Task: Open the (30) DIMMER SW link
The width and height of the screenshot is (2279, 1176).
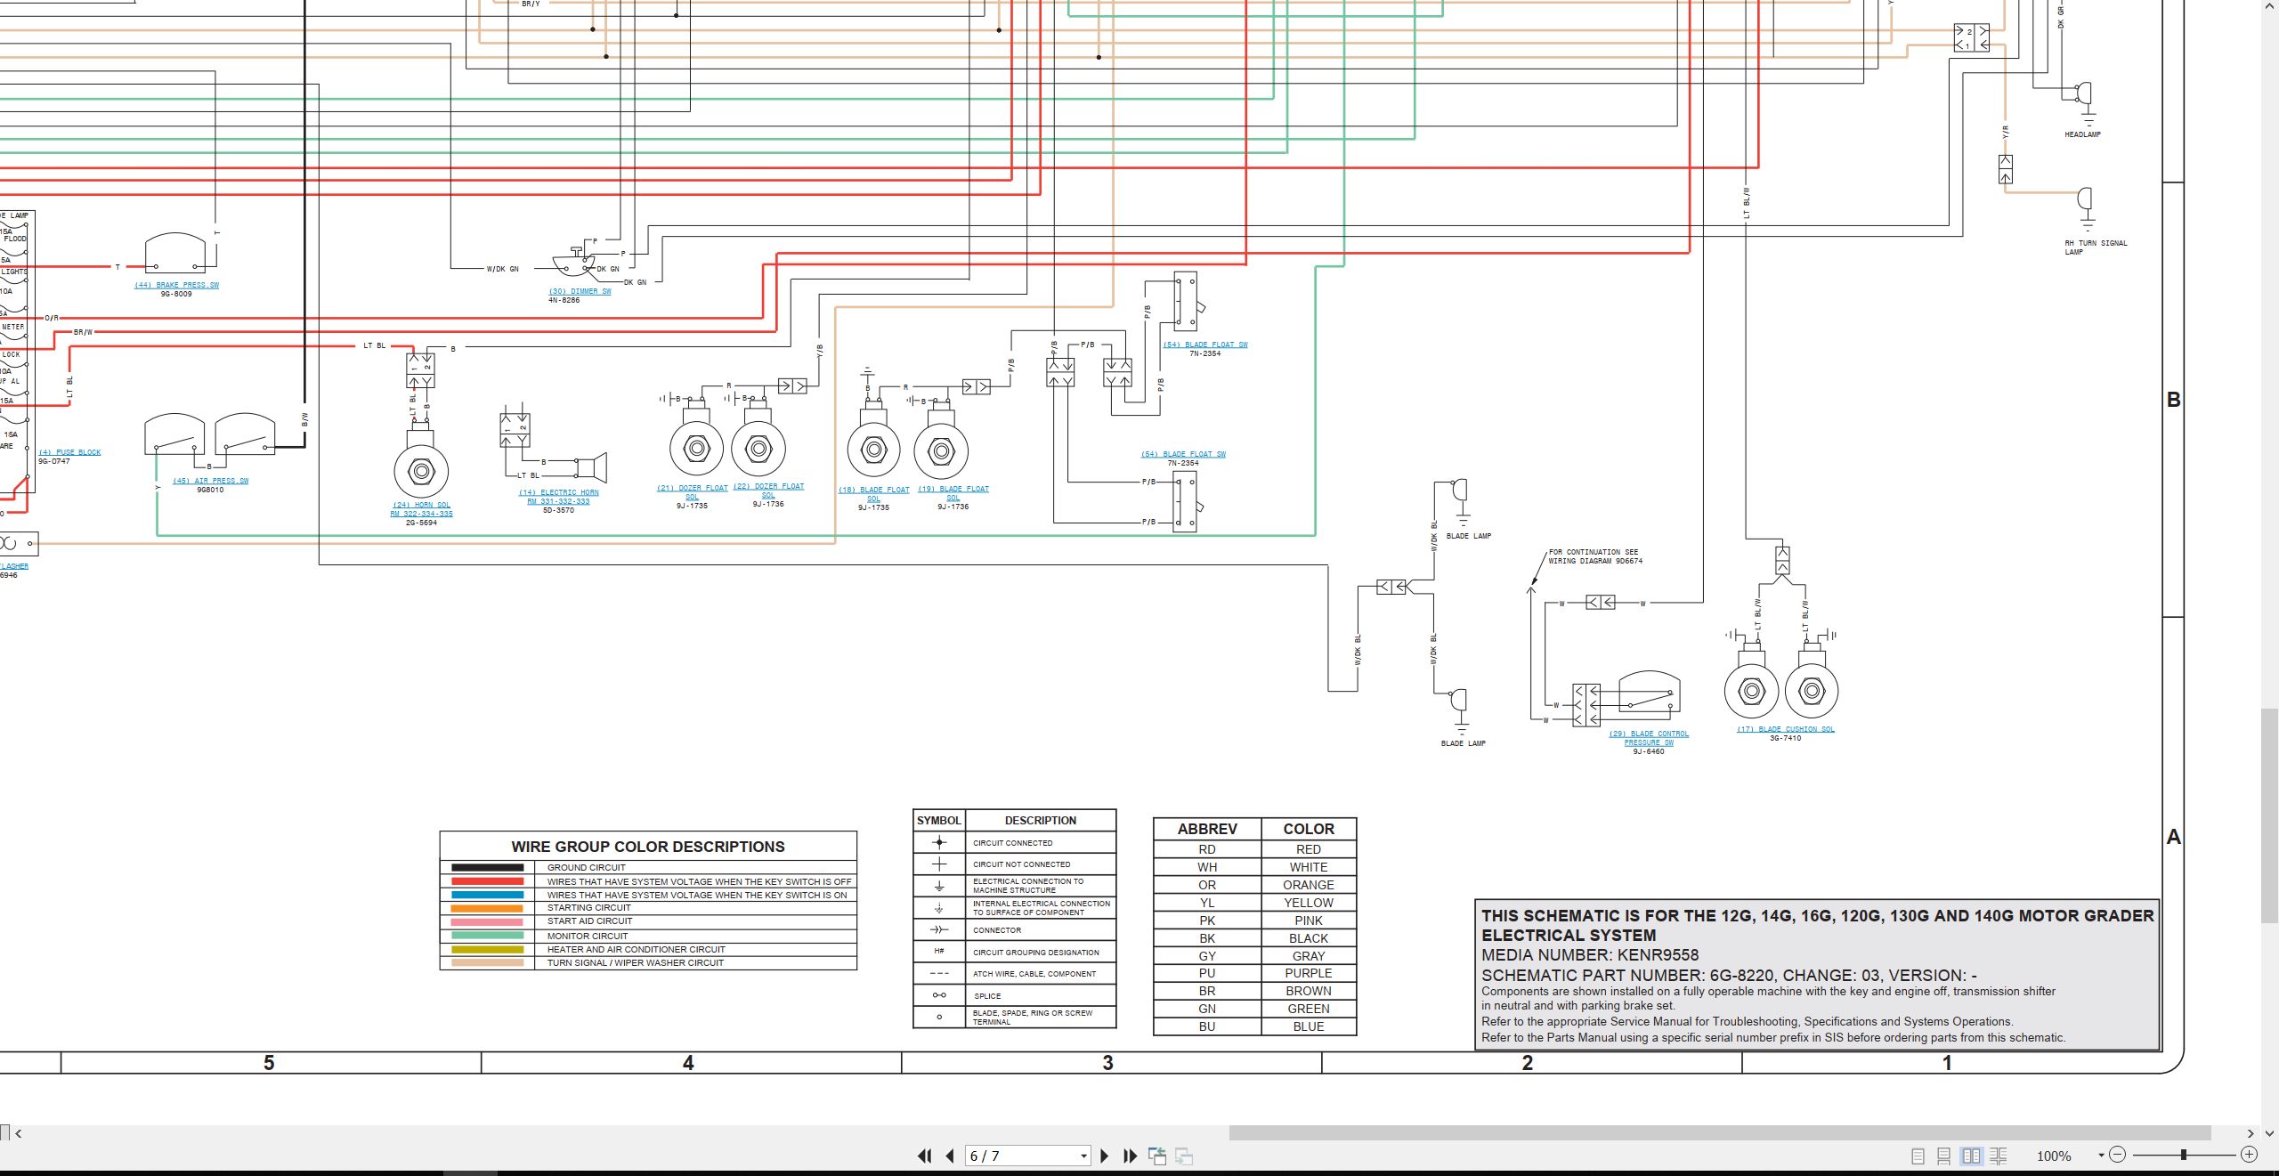Action: (x=580, y=291)
